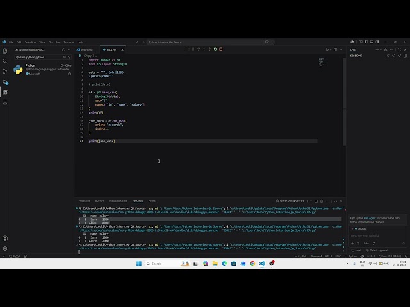Open the new terminal launch profile dropdown

pos(311,201)
